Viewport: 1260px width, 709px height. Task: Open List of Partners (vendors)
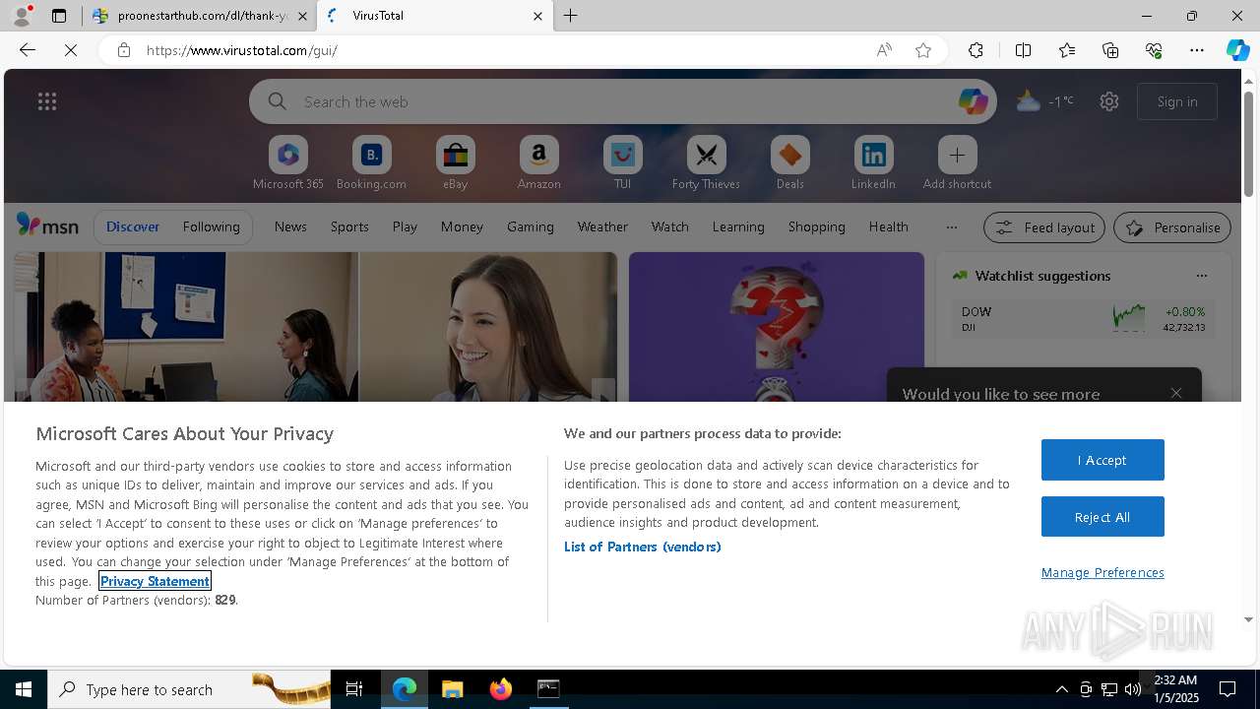(642, 547)
